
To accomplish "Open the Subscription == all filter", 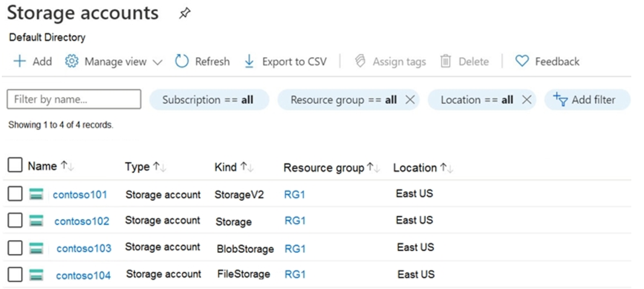I will [208, 100].
